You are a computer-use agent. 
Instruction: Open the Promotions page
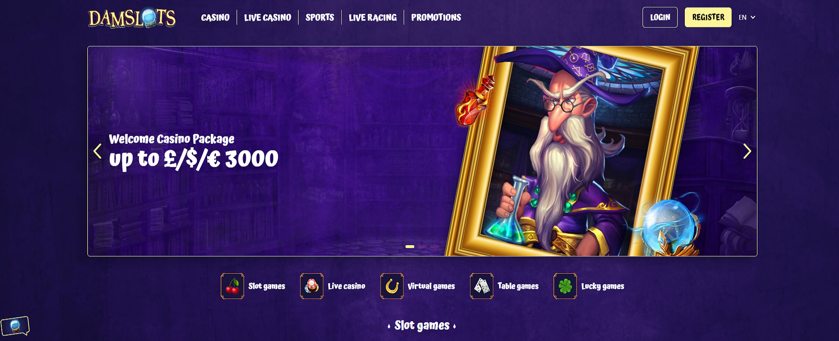436,17
